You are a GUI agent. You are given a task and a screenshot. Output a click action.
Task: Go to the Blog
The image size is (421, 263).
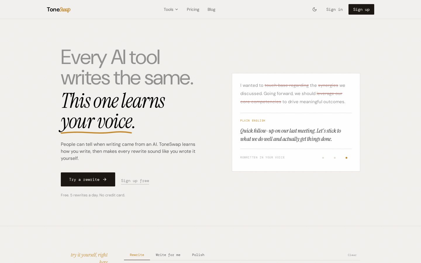click(x=211, y=9)
